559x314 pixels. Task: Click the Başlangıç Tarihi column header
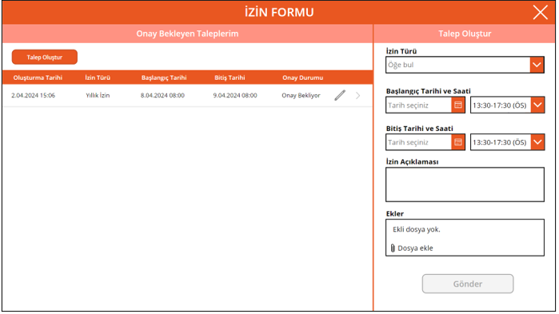point(164,78)
